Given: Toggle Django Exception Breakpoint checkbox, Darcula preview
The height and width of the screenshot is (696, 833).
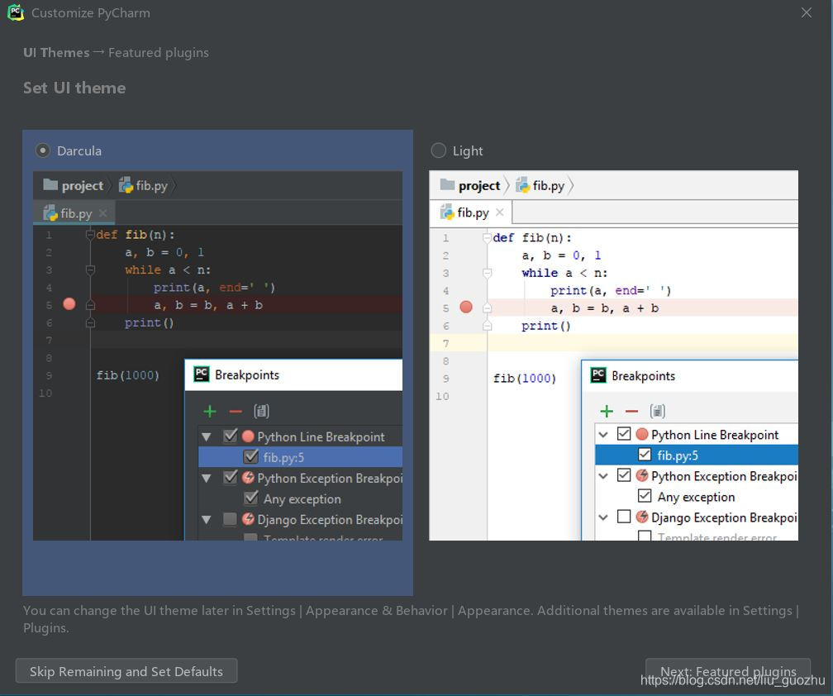Looking at the screenshot, I should pos(230,518).
